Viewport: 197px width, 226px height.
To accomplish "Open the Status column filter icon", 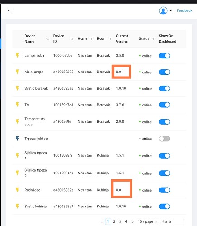I will click(x=154, y=39).
